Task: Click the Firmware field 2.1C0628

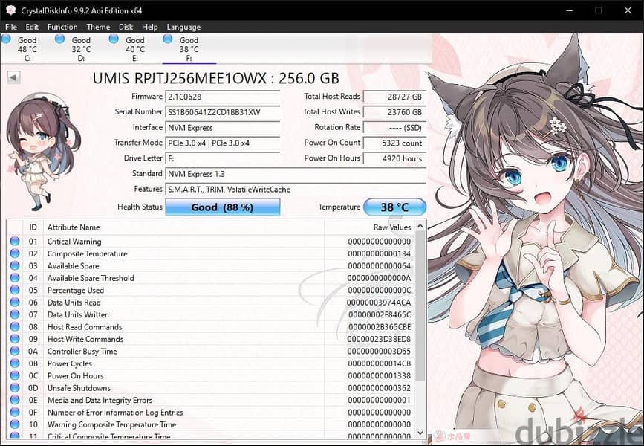Action: pyautogui.click(x=223, y=97)
